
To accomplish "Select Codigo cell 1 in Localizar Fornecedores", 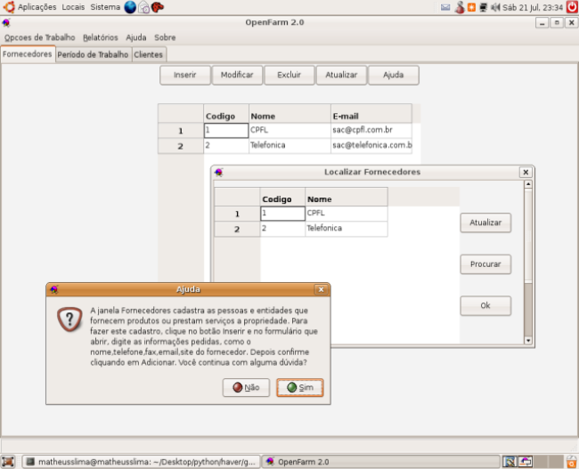I will [282, 214].
